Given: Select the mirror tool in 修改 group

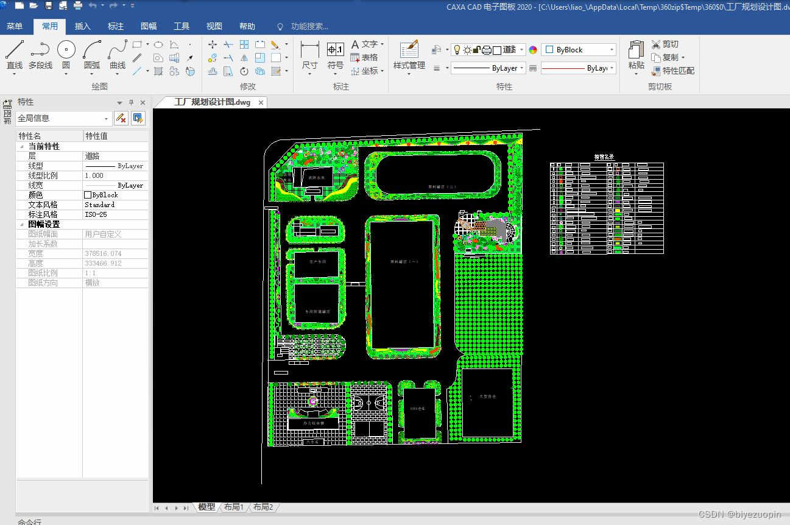Looking at the screenshot, I should [x=244, y=58].
